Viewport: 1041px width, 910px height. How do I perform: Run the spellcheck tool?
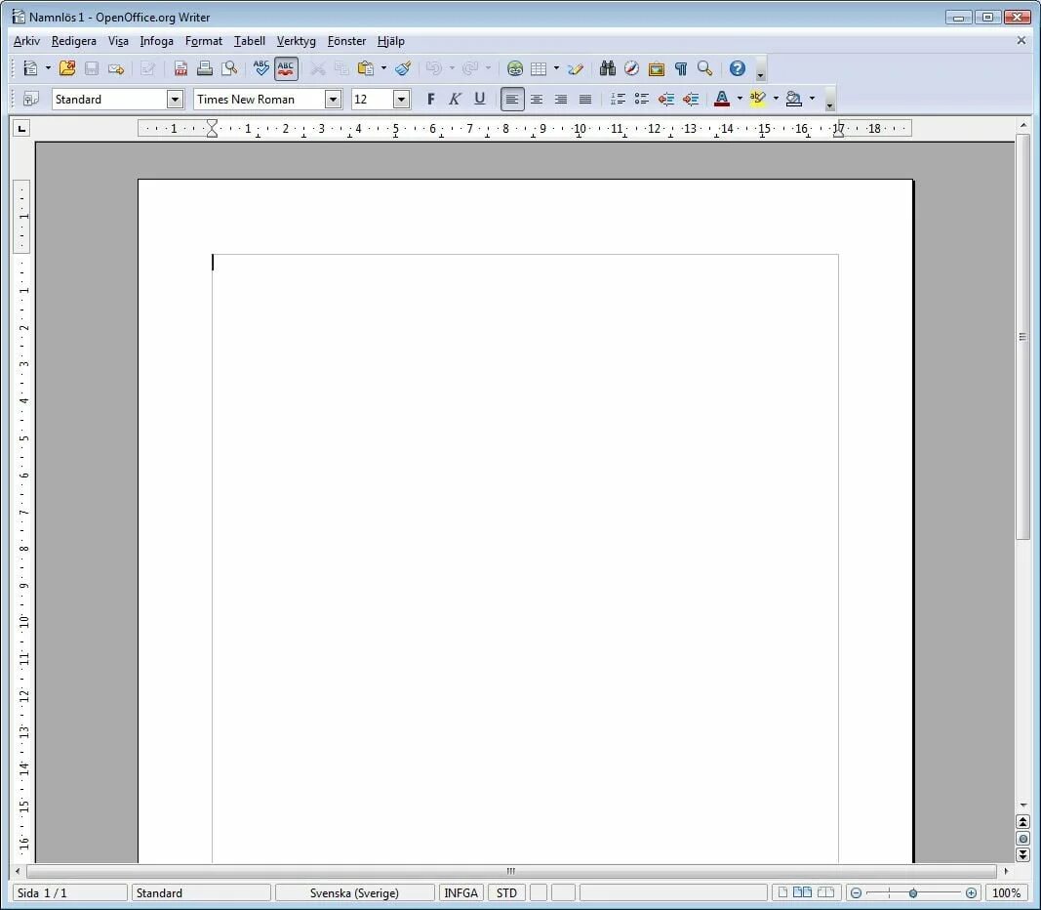261,68
